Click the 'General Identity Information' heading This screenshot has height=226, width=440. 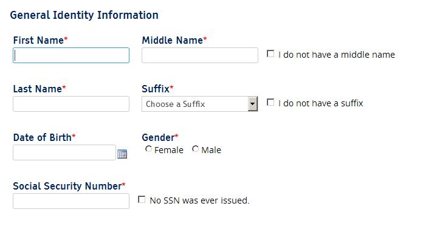tap(84, 15)
